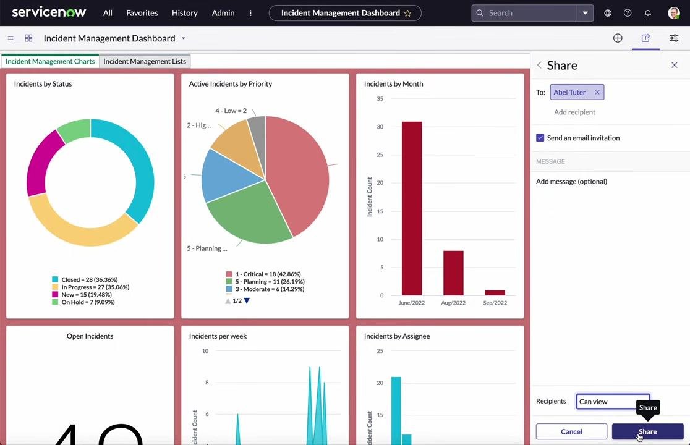Open the more options kebab menu in header

click(250, 13)
